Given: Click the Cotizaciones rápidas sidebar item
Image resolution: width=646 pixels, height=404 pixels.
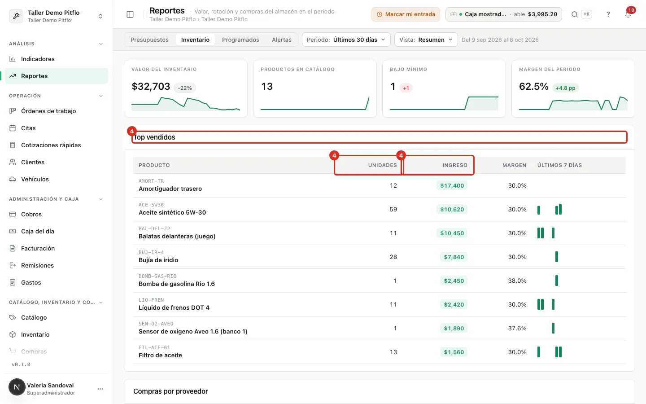Looking at the screenshot, I should [57, 145].
